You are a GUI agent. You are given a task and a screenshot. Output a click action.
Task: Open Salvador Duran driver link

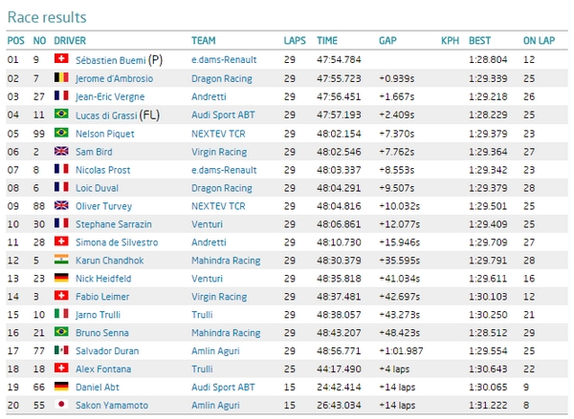pos(107,351)
